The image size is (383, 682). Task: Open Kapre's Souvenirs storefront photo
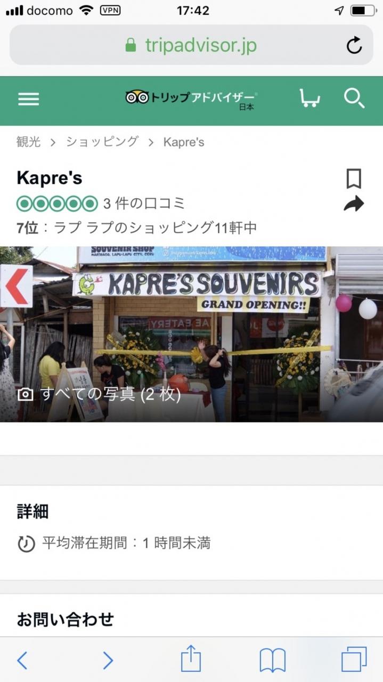[191, 334]
